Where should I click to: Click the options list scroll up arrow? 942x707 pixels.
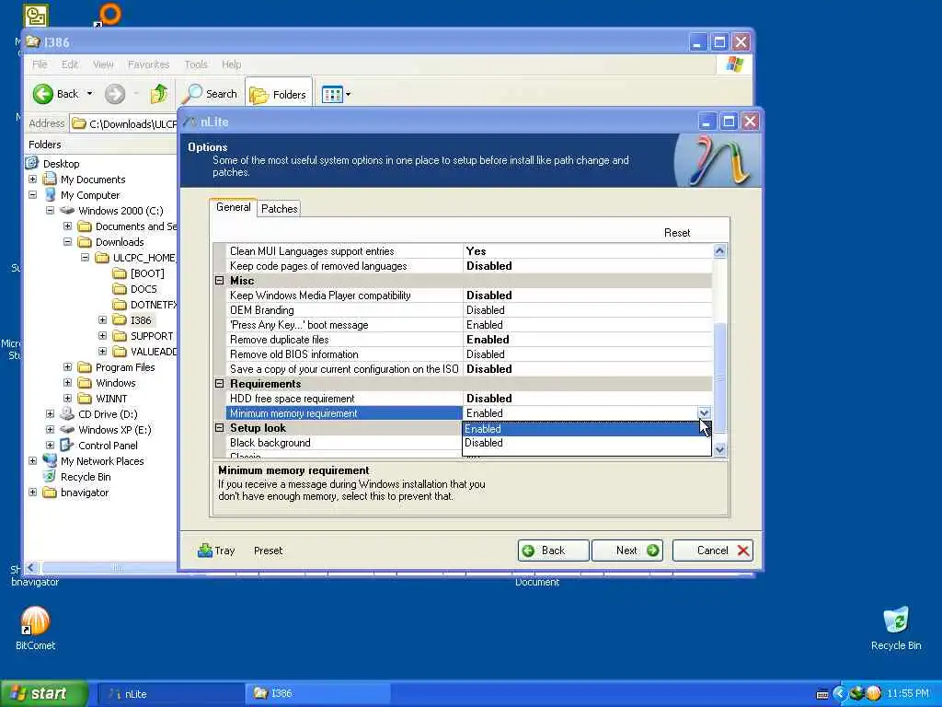point(719,250)
